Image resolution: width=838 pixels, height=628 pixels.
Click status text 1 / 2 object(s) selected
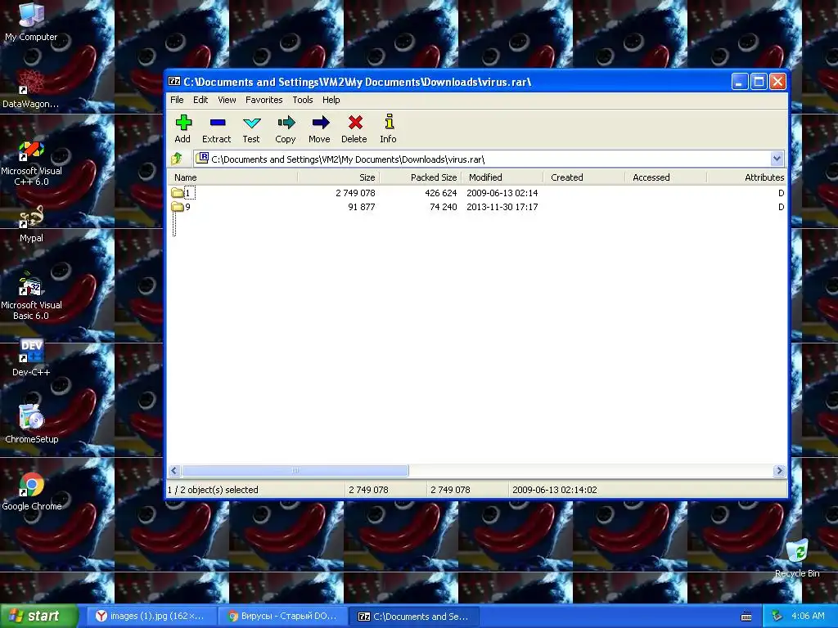[213, 490]
